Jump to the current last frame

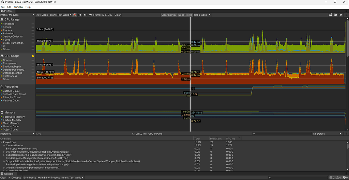click(x=90, y=15)
